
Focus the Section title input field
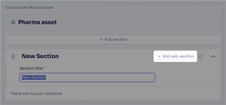[87, 77]
